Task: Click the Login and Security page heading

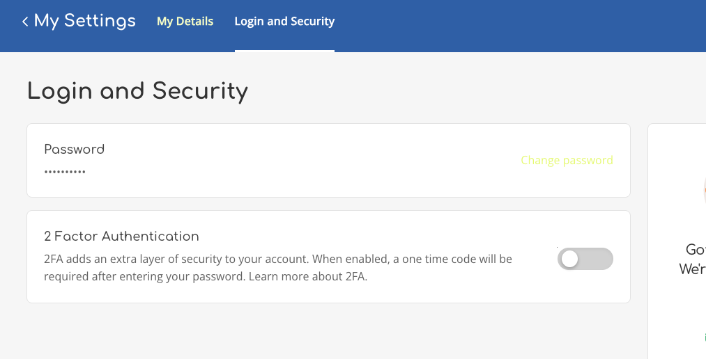Action: pos(137,91)
